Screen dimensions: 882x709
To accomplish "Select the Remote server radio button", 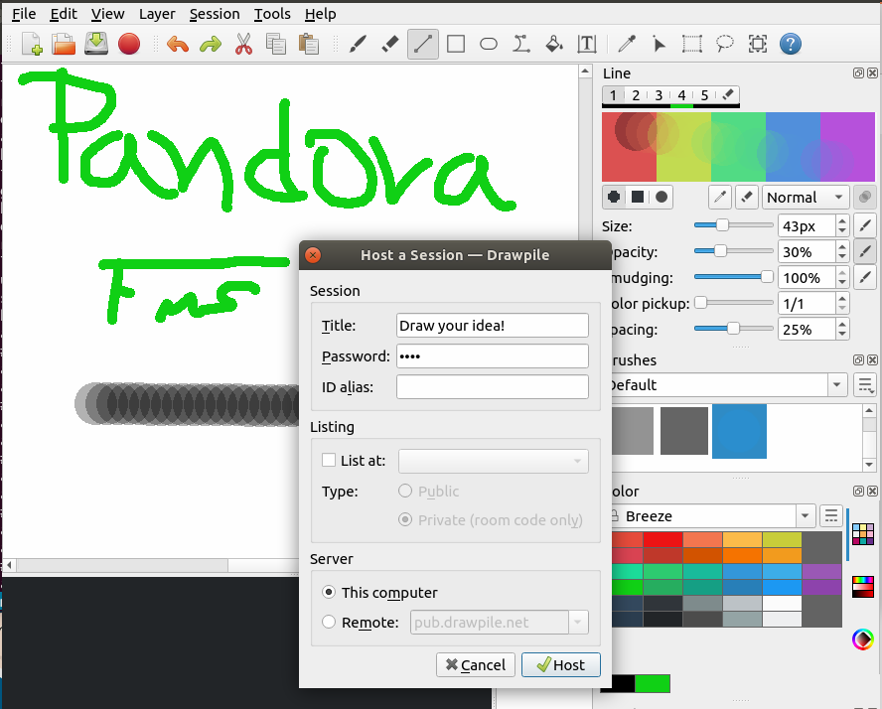I will coord(329,622).
